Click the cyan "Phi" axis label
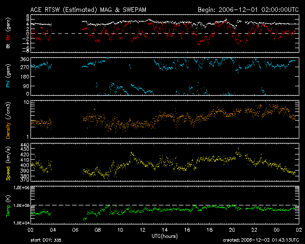Screen dimensions: 305x244 pyautogui.click(x=8, y=83)
